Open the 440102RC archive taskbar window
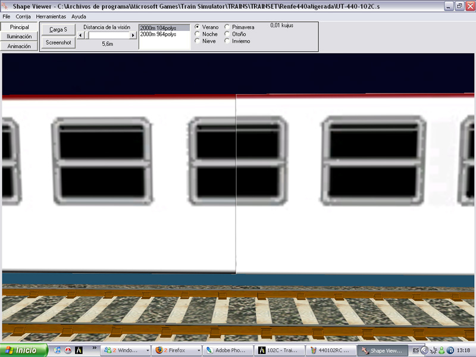This screenshot has width=476, height=357. [330, 350]
